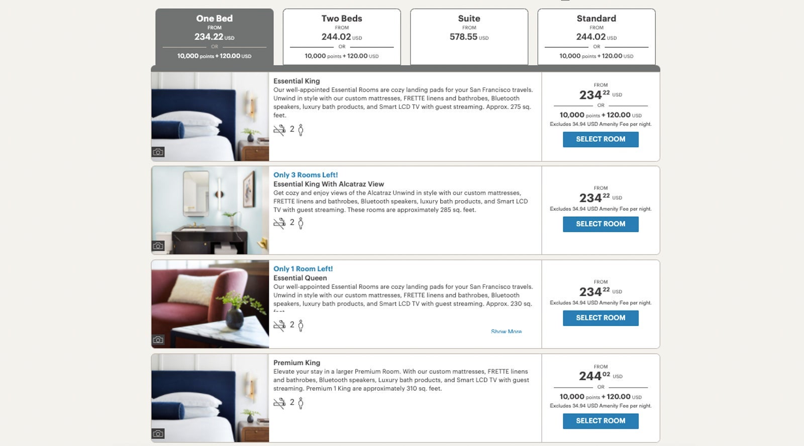This screenshot has width=804, height=446.
Task: Click guest occupancy icon for Premium King
Action: (300, 403)
